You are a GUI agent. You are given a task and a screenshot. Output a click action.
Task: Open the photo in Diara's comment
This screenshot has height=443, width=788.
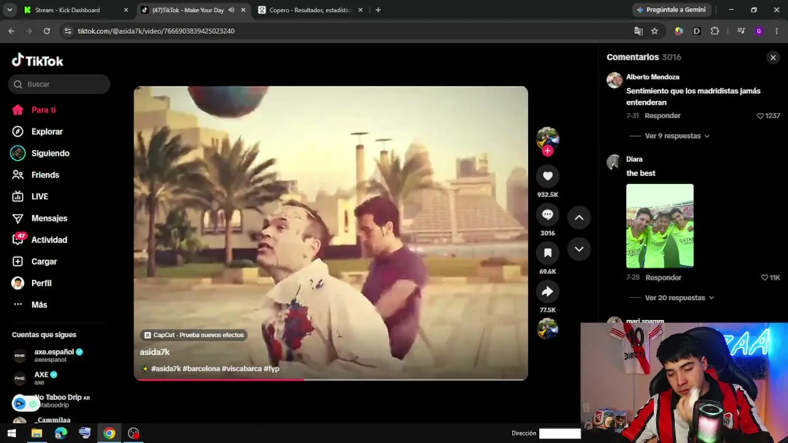pyautogui.click(x=660, y=226)
